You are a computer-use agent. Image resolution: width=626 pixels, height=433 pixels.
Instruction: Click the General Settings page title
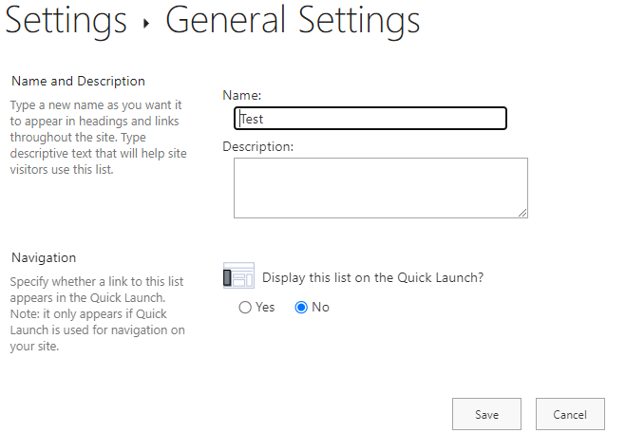click(293, 20)
